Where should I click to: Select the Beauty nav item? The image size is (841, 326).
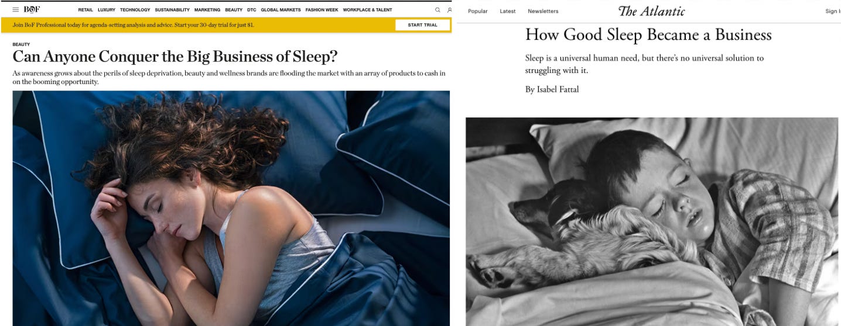coord(234,10)
